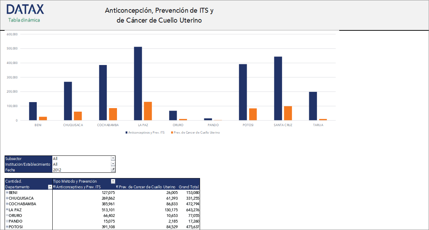Click the Prev. de Cancer de Cuello Uterino legend entry
429x230 pixels.
[195, 132]
